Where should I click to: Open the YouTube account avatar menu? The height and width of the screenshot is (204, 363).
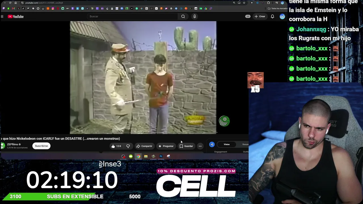pos(282,16)
